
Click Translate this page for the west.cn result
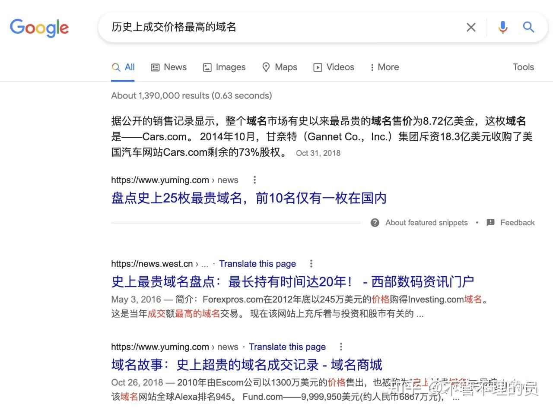tap(257, 263)
